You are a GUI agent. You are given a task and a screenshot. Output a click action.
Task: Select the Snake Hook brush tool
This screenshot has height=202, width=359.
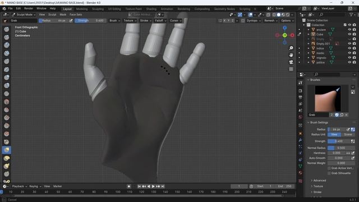(7, 166)
